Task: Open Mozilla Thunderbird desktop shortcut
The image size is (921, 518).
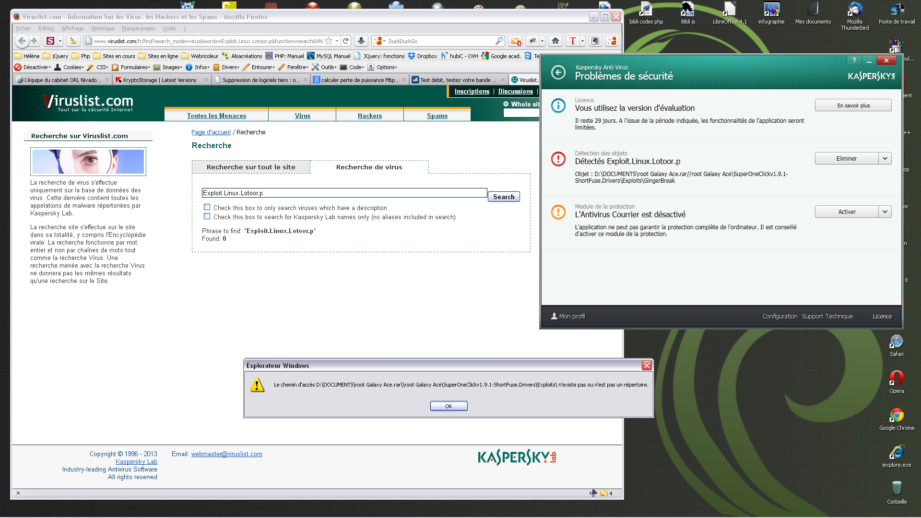Action: [855, 16]
